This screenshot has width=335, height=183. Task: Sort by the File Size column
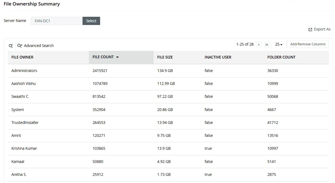[x=165, y=57]
